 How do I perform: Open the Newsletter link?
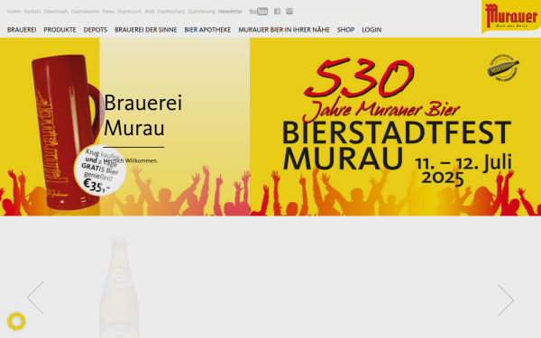(230, 12)
